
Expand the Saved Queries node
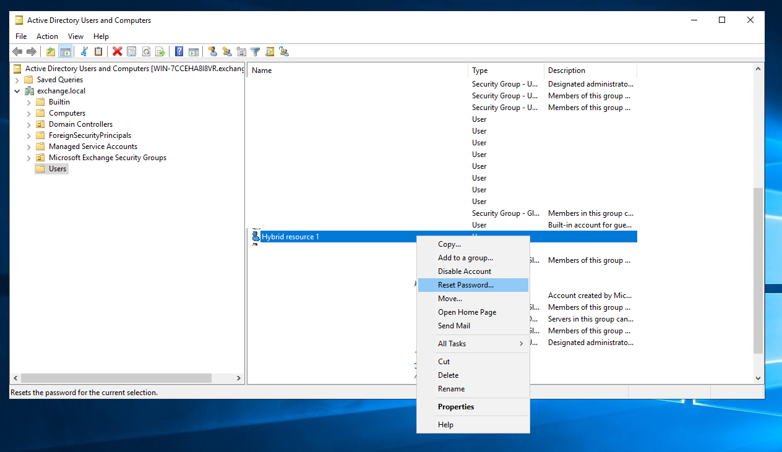tap(17, 80)
